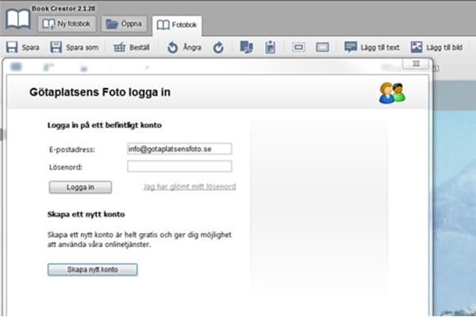This screenshot has width=476, height=317.
Task: Focus the Lösenord password field
Action: pyautogui.click(x=179, y=166)
